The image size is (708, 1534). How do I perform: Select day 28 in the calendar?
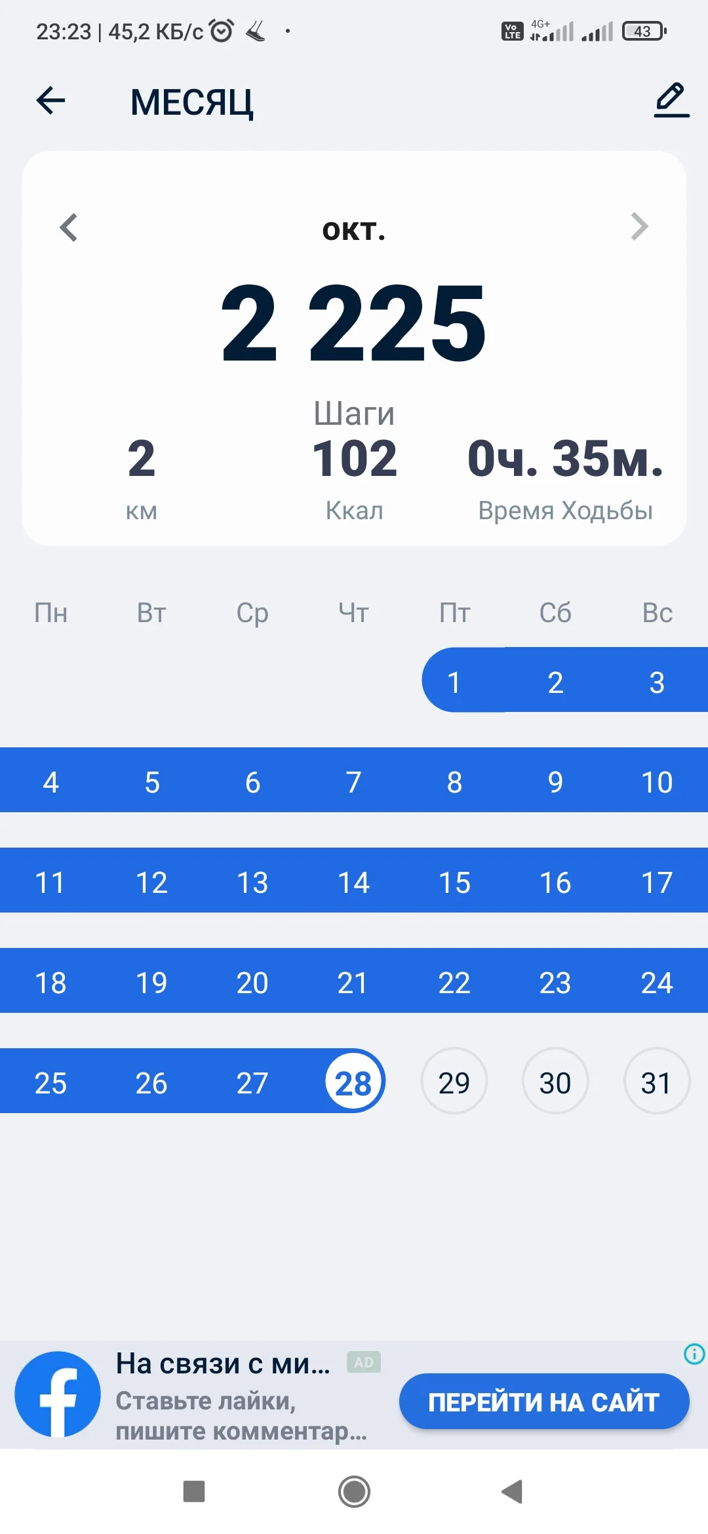pos(354,1082)
